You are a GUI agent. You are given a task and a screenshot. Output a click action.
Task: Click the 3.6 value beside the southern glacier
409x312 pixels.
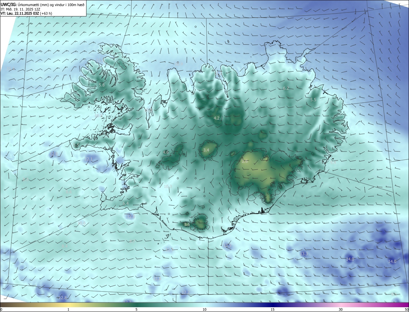[187, 225]
